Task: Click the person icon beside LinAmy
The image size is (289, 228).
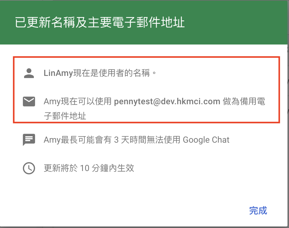Action: coord(29,73)
